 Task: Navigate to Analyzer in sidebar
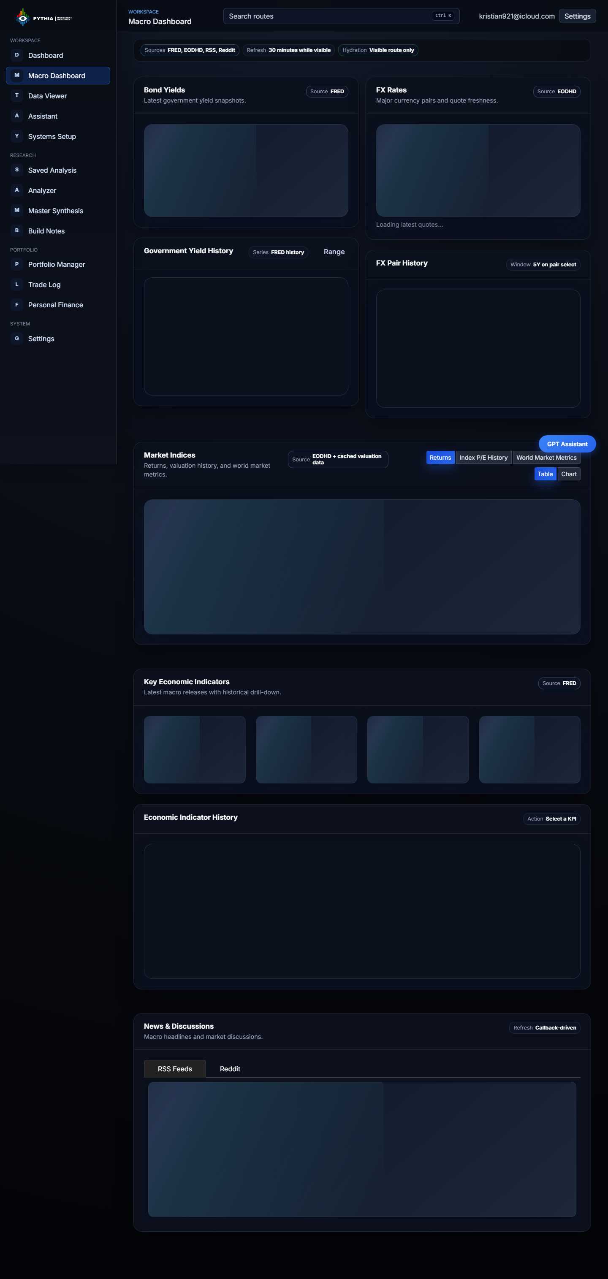point(57,190)
